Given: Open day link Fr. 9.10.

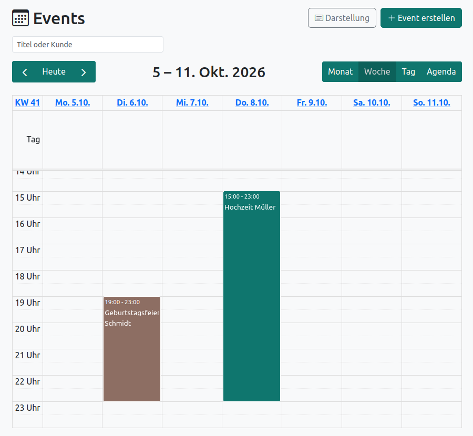Looking at the screenshot, I should 312,103.
